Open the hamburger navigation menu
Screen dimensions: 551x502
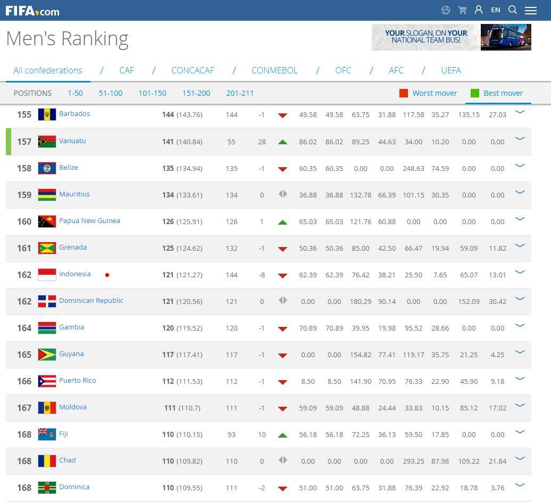point(531,10)
